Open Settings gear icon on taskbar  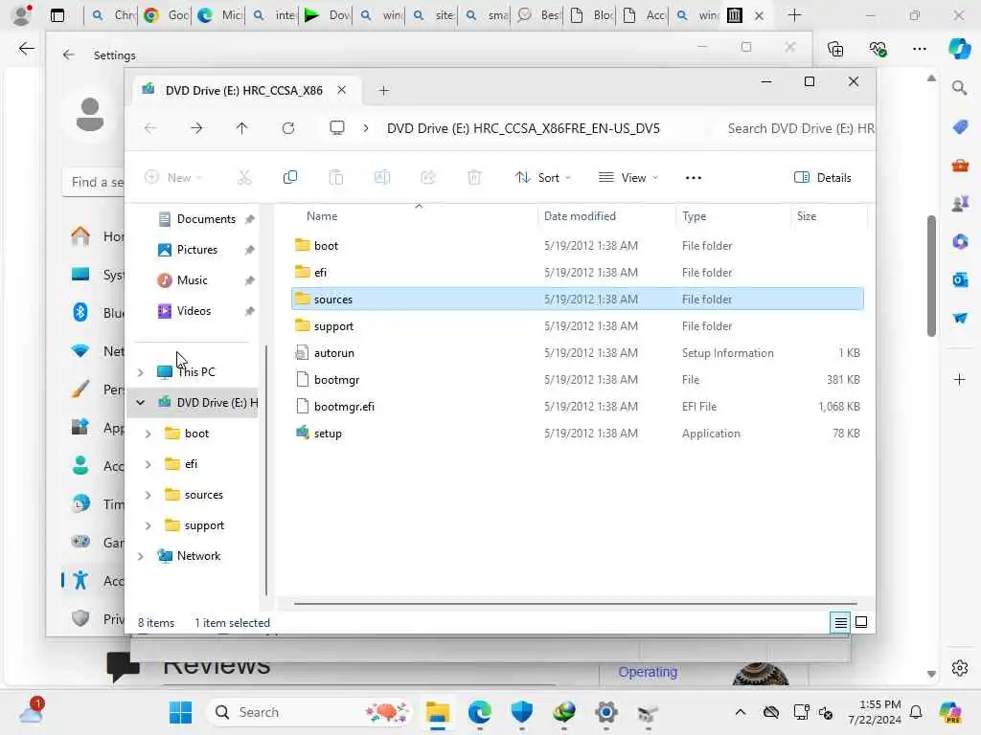tap(605, 712)
